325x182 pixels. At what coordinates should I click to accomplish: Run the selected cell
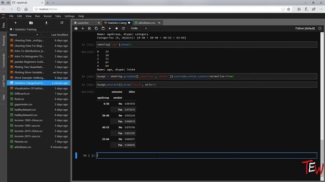110,28
